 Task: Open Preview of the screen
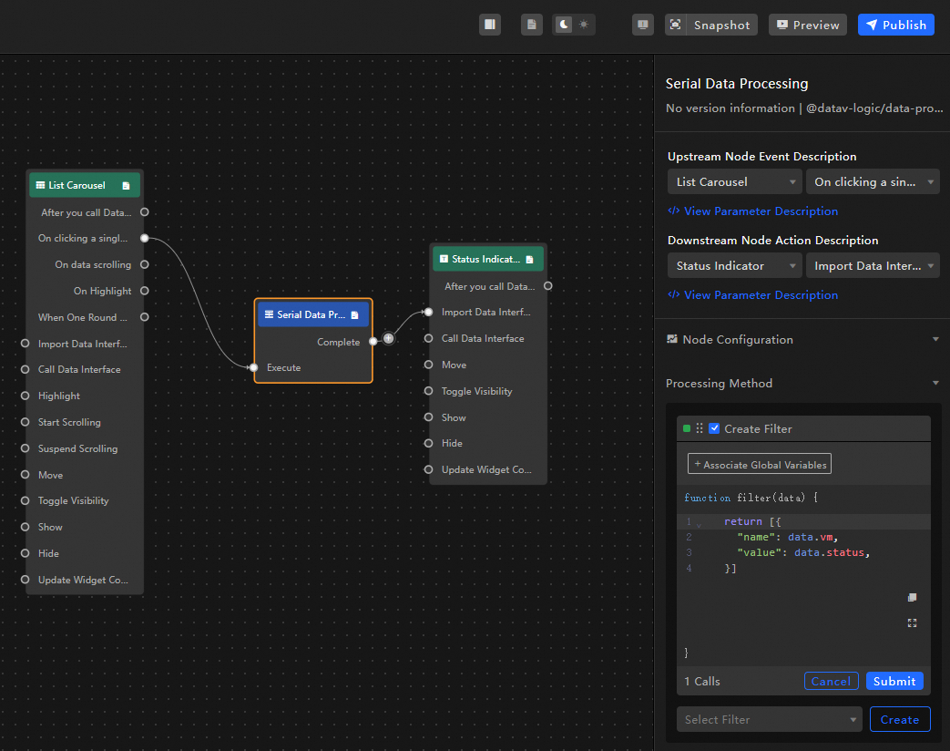point(807,25)
